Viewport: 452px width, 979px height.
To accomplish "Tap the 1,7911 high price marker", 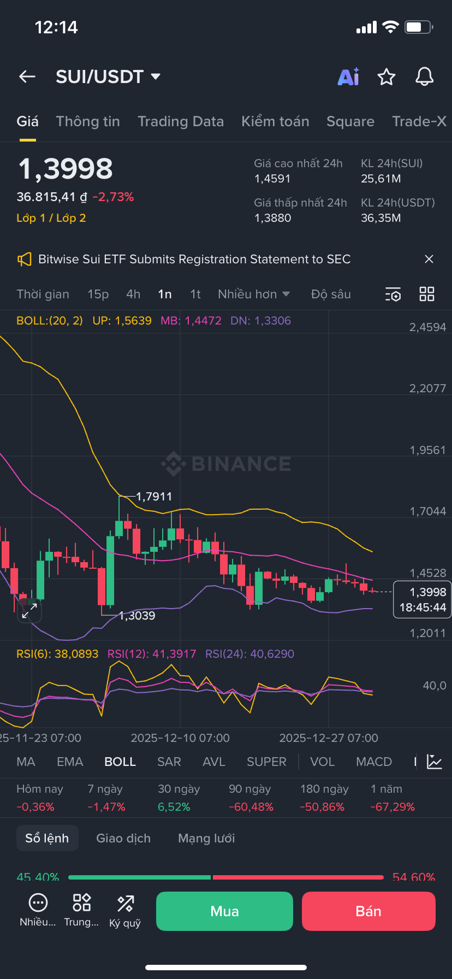I will [154, 497].
